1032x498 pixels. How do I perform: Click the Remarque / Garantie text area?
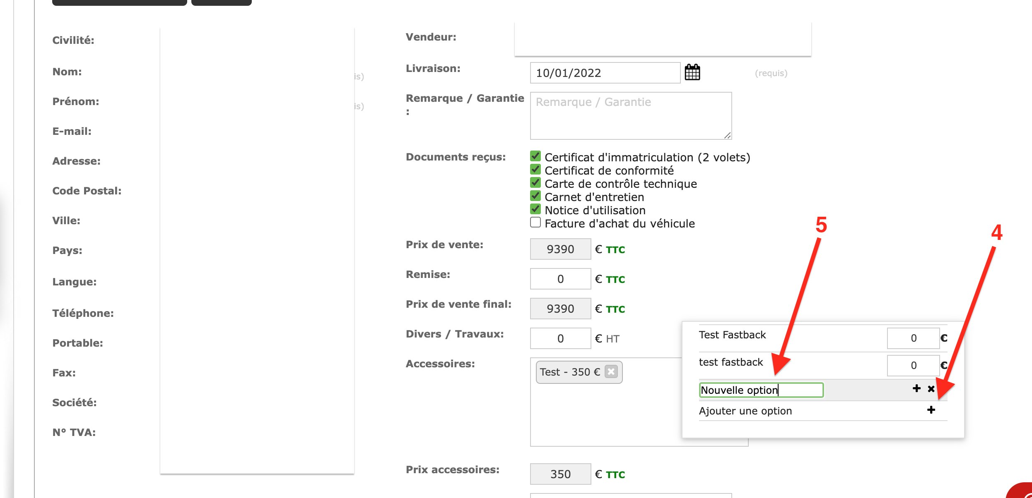[631, 116]
